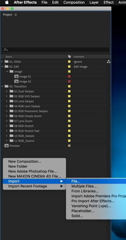Expand the 02 RGB VHS Swipes folder
The width and height of the screenshot is (126, 240).
7,96
